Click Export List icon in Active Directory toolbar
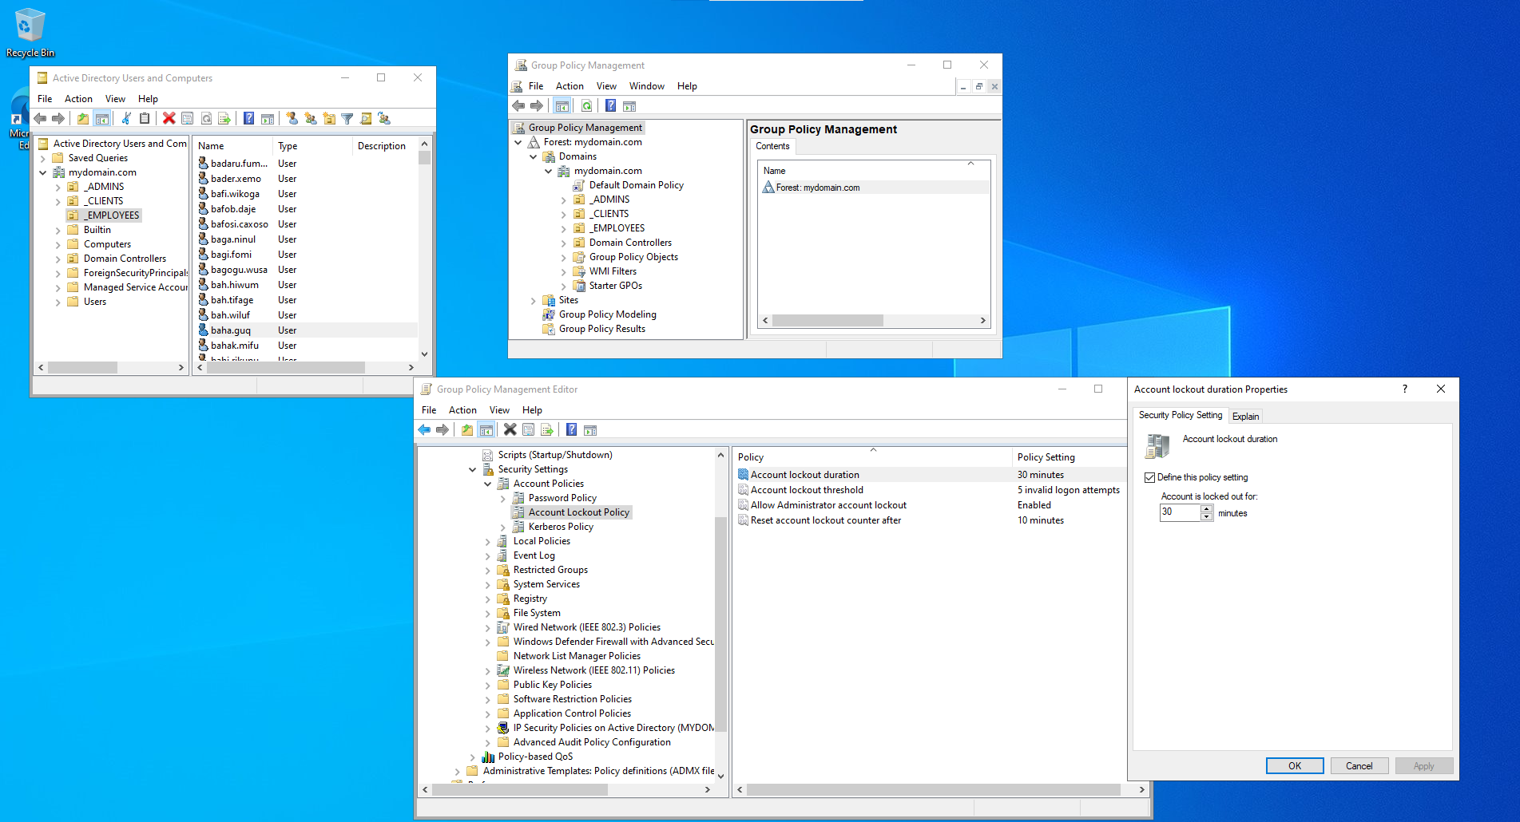 coord(225,119)
